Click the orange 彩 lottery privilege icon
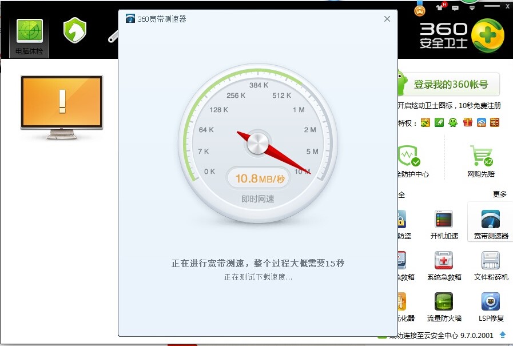The height and width of the screenshot is (346, 513). pyautogui.click(x=495, y=122)
